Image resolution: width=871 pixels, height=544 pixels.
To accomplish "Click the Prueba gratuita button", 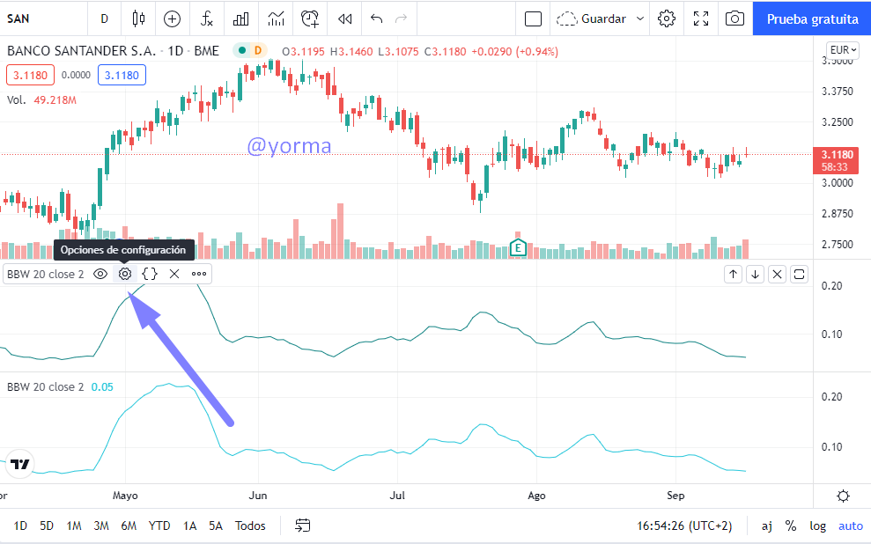I will [812, 18].
